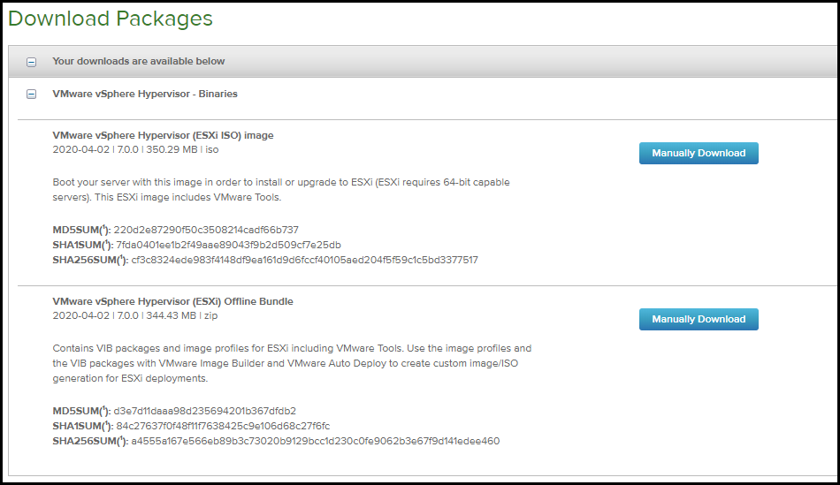Viewport: 840px width, 485px height.
Task: Click the bundle MD5SUM value starting d3e7d11d
Action: click(x=204, y=411)
